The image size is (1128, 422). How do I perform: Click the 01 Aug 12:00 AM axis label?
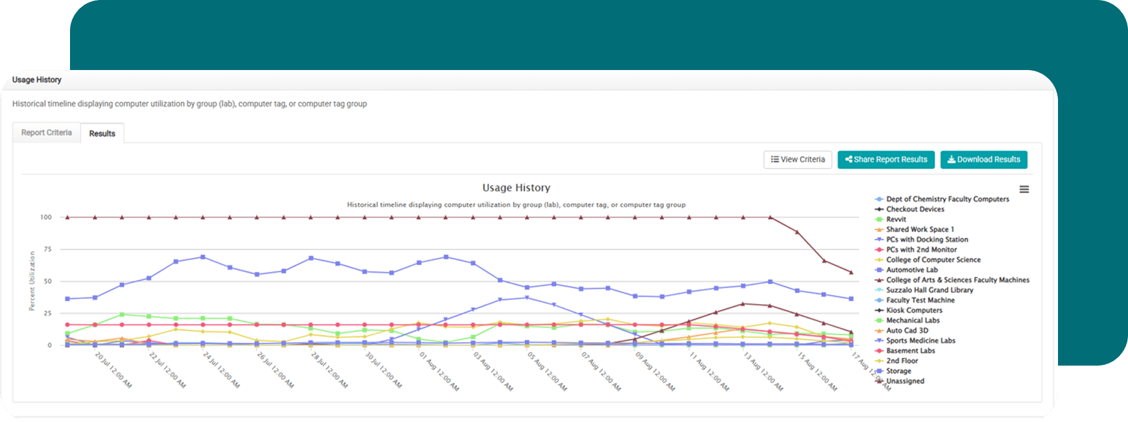coord(439,371)
